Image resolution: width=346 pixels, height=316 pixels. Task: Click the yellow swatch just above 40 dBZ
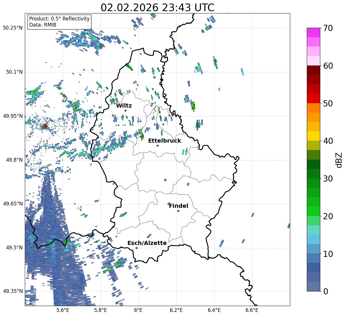click(313, 136)
